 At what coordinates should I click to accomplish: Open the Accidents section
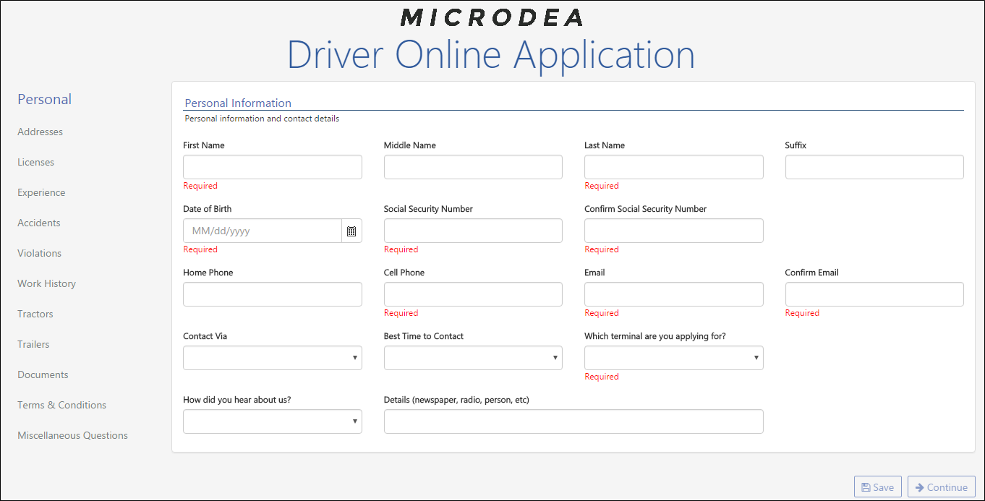[x=38, y=223]
